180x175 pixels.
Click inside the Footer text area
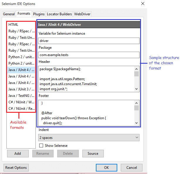pyautogui.click(x=86, y=113)
